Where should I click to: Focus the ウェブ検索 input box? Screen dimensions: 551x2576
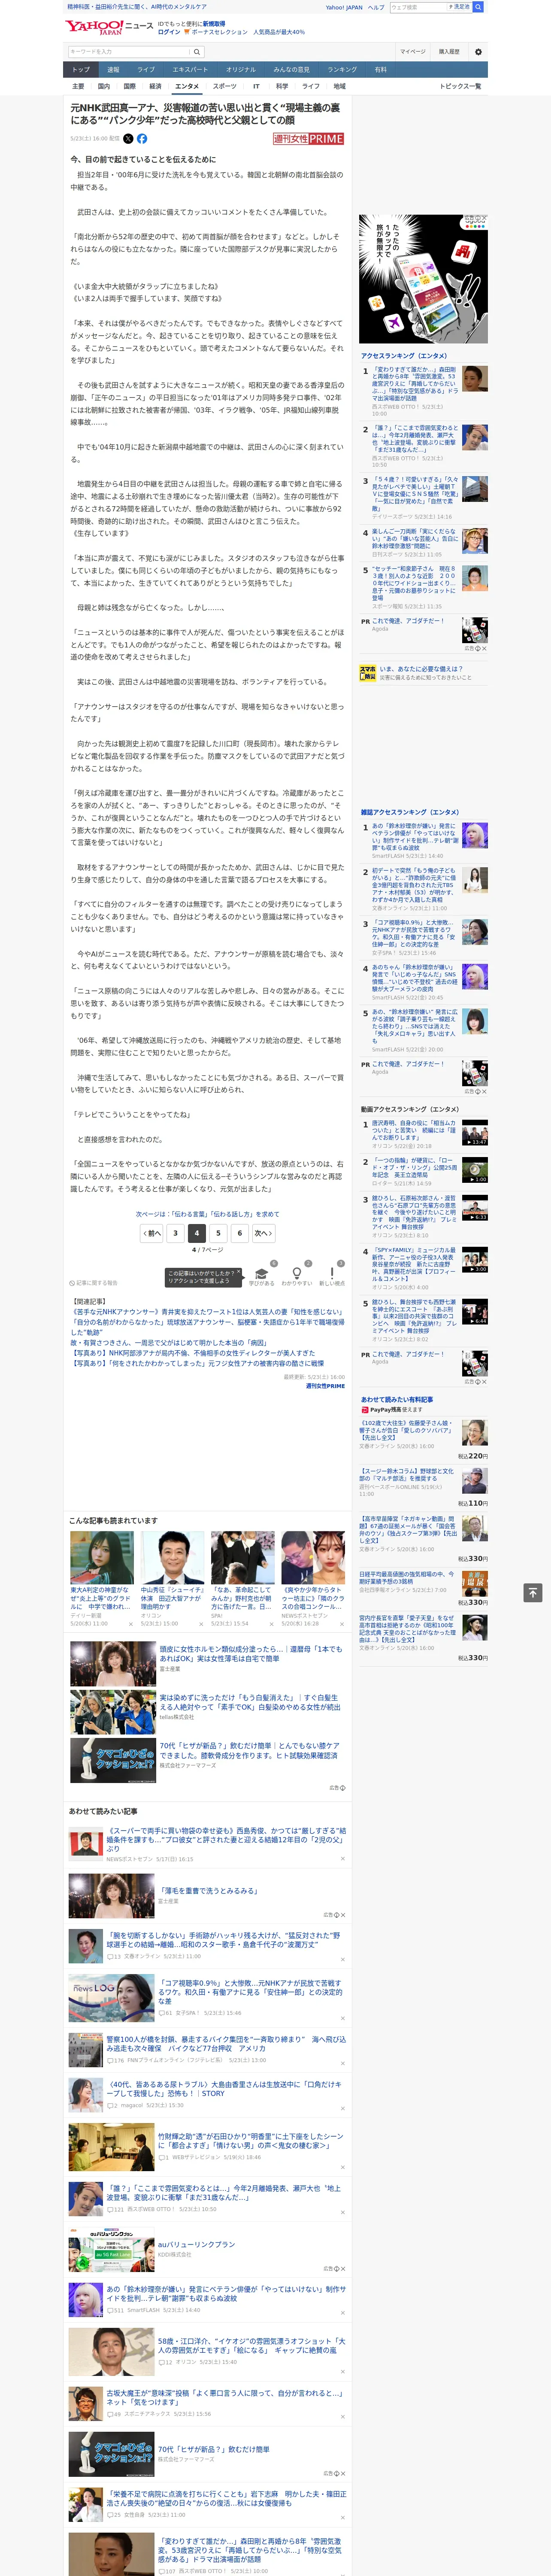point(418,7)
